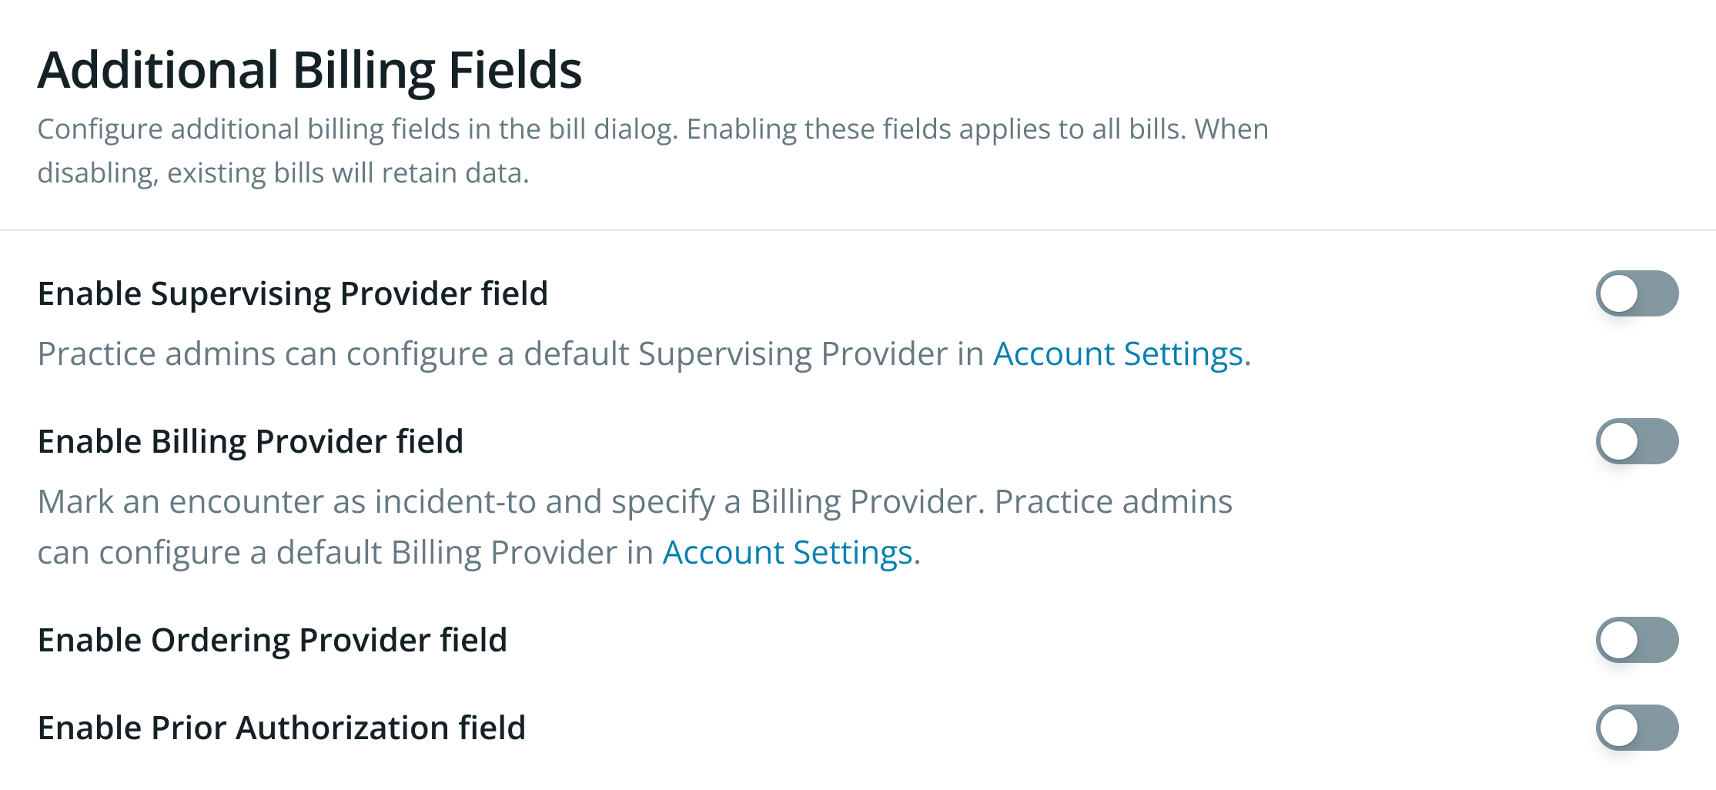This screenshot has width=1716, height=790.
Task: Click the word 'Additional' in the page title
Action: pos(159,70)
